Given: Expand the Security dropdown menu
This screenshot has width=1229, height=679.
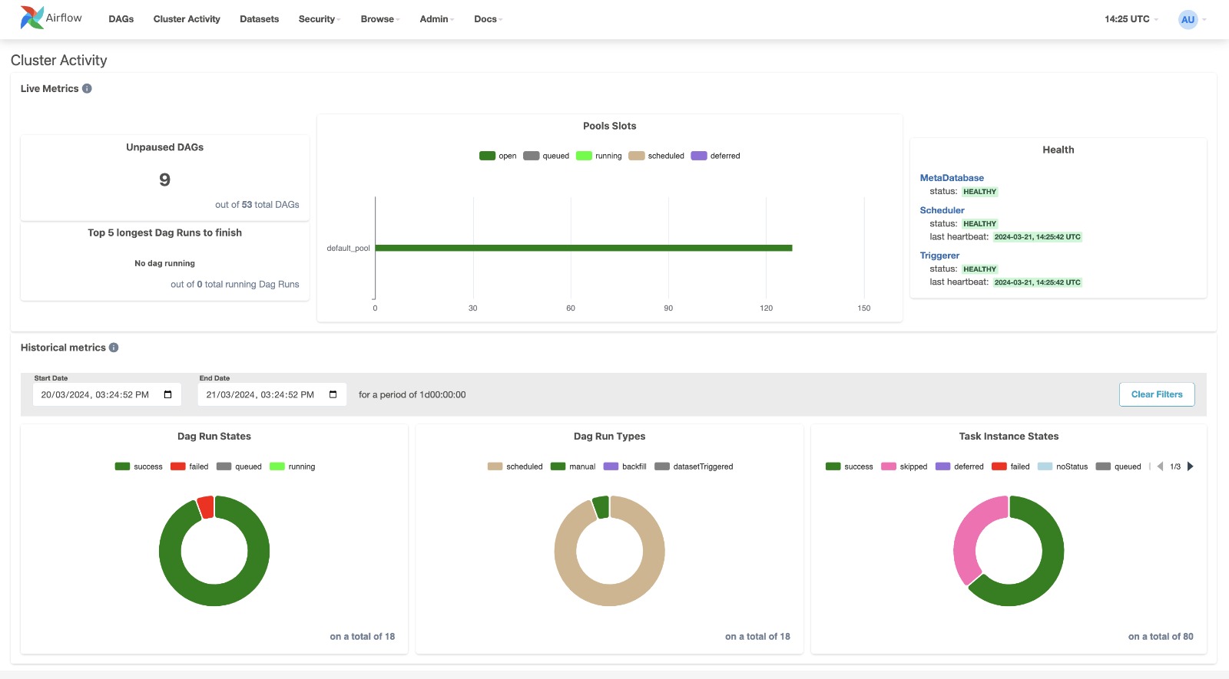Looking at the screenshot, I should tap(319, 19).
